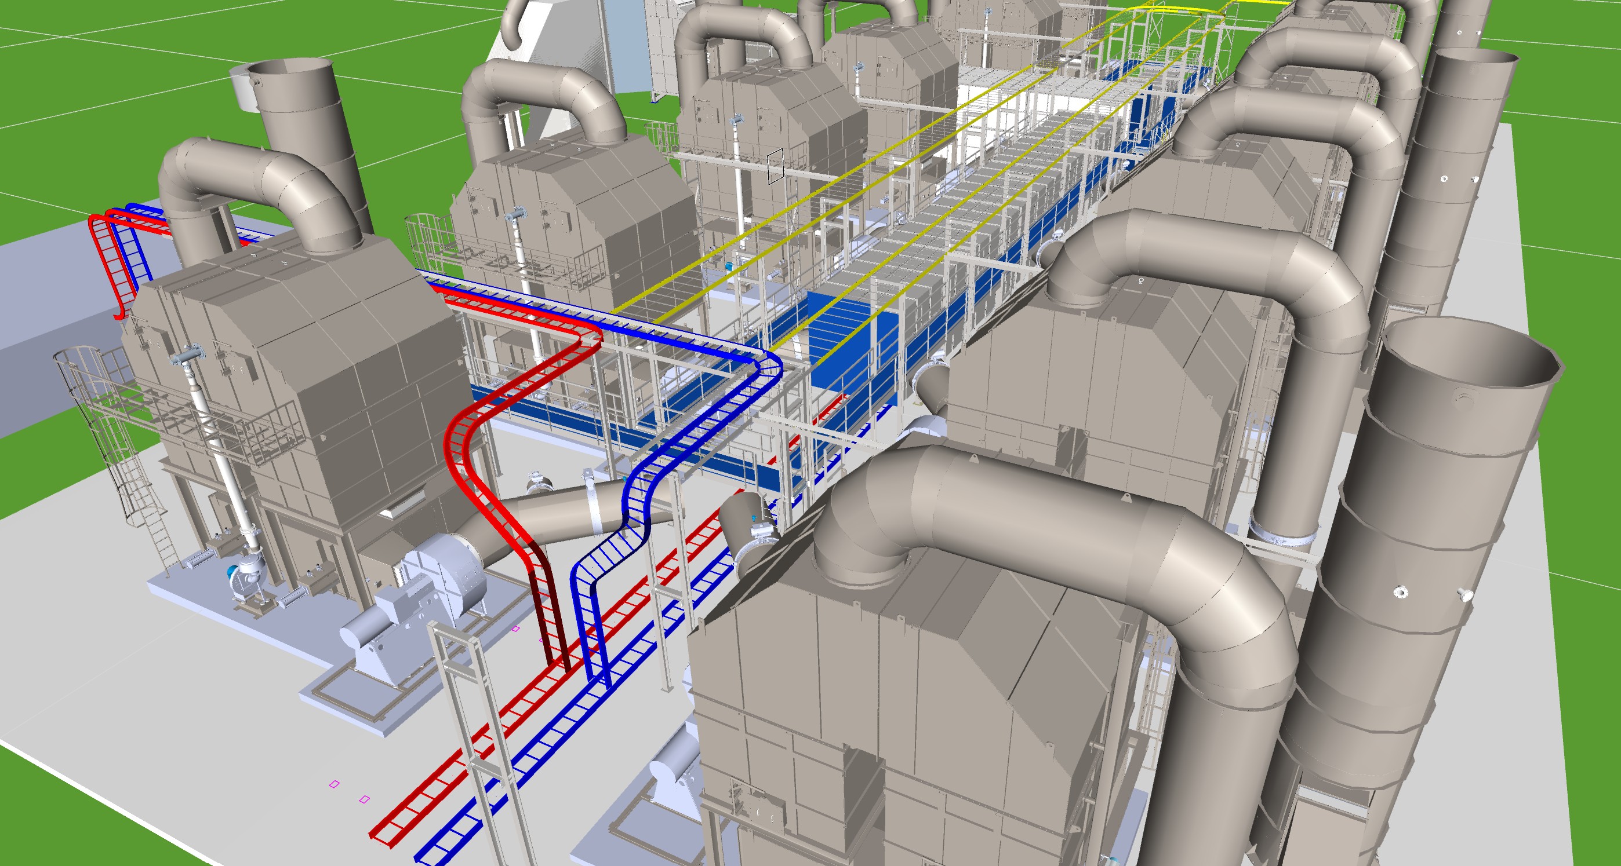Click the left magenta square marker on floor
Screen dimensions: 1621x866
click(x=335, y=784)
